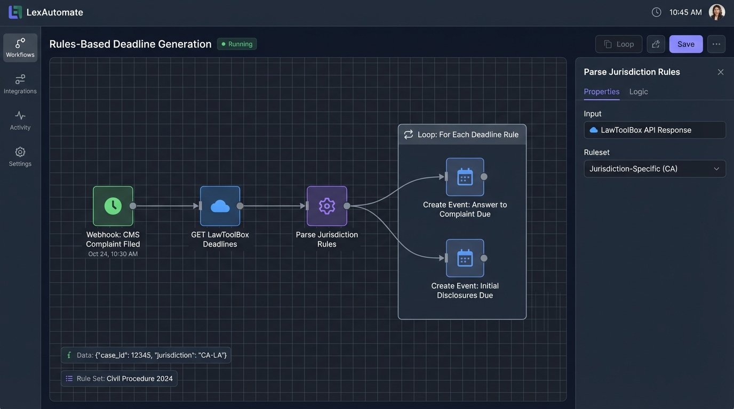Click the LawToolBox API Response input field

(x=655, y=129)
